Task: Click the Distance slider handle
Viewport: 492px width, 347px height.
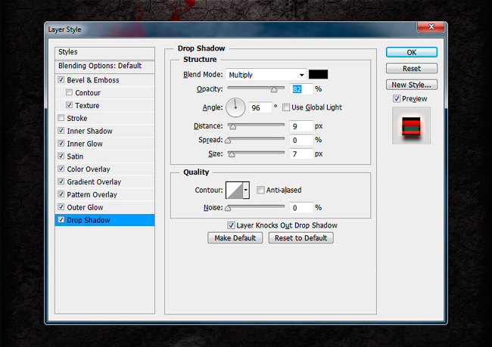Action: [232, 127]
